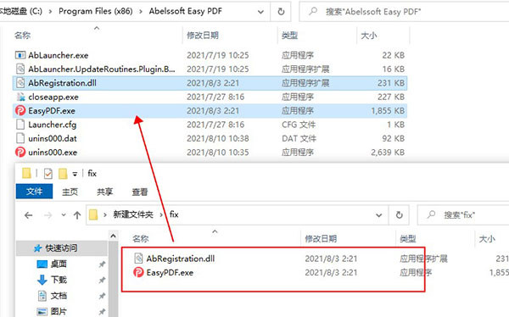Screen dimensions: 509x317
Task: Click the 1,855 KB size of EasyPDF.exe in Abelssoft window
Action: point(388,111)
